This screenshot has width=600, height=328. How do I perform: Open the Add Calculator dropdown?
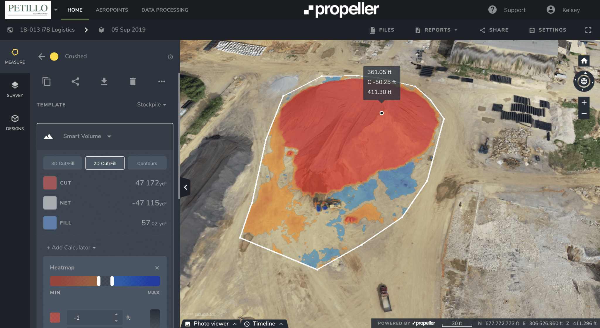71,248
